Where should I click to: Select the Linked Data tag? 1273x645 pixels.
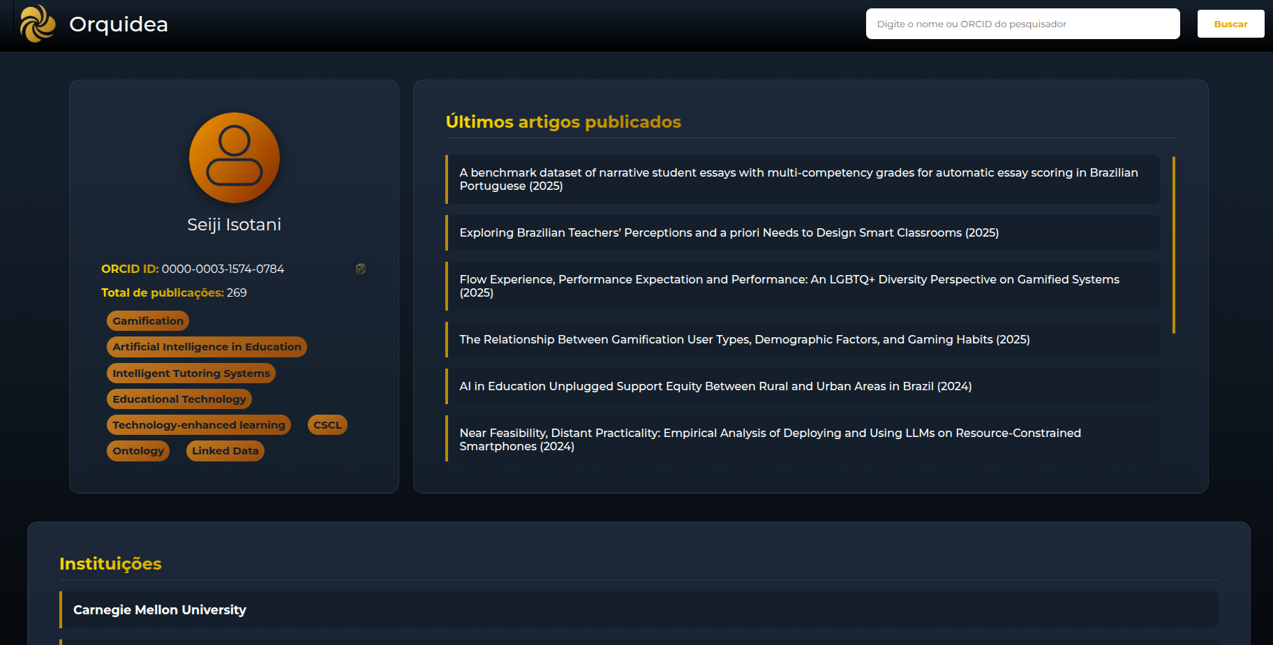pyautogui.click(x=225, y=451)
